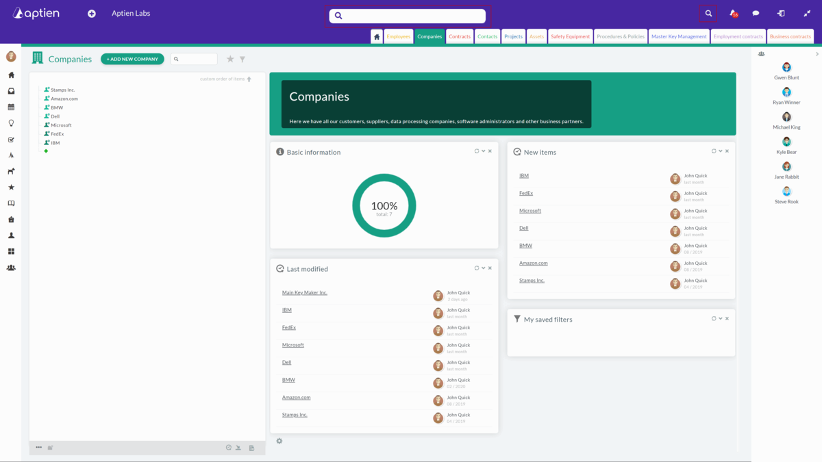This screenshot has height=462, width=822.
Task: Switch to the Safety Equipment tab
Action: [x=571, y=37]
